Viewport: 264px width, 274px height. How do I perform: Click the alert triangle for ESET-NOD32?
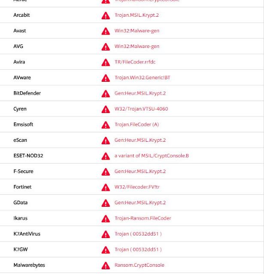(106, 156)
